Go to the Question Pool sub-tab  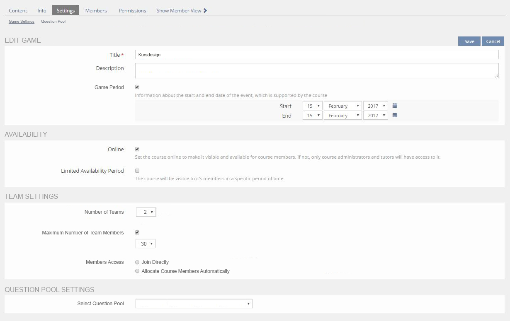53,22
